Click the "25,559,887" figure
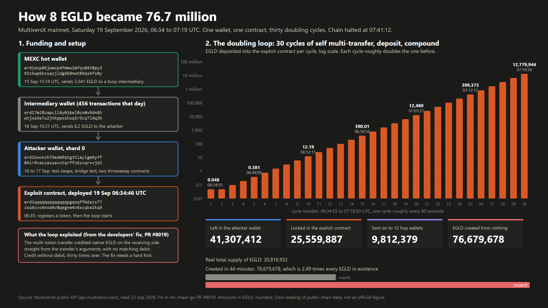548x308 pixels. [x=316, y=239]
